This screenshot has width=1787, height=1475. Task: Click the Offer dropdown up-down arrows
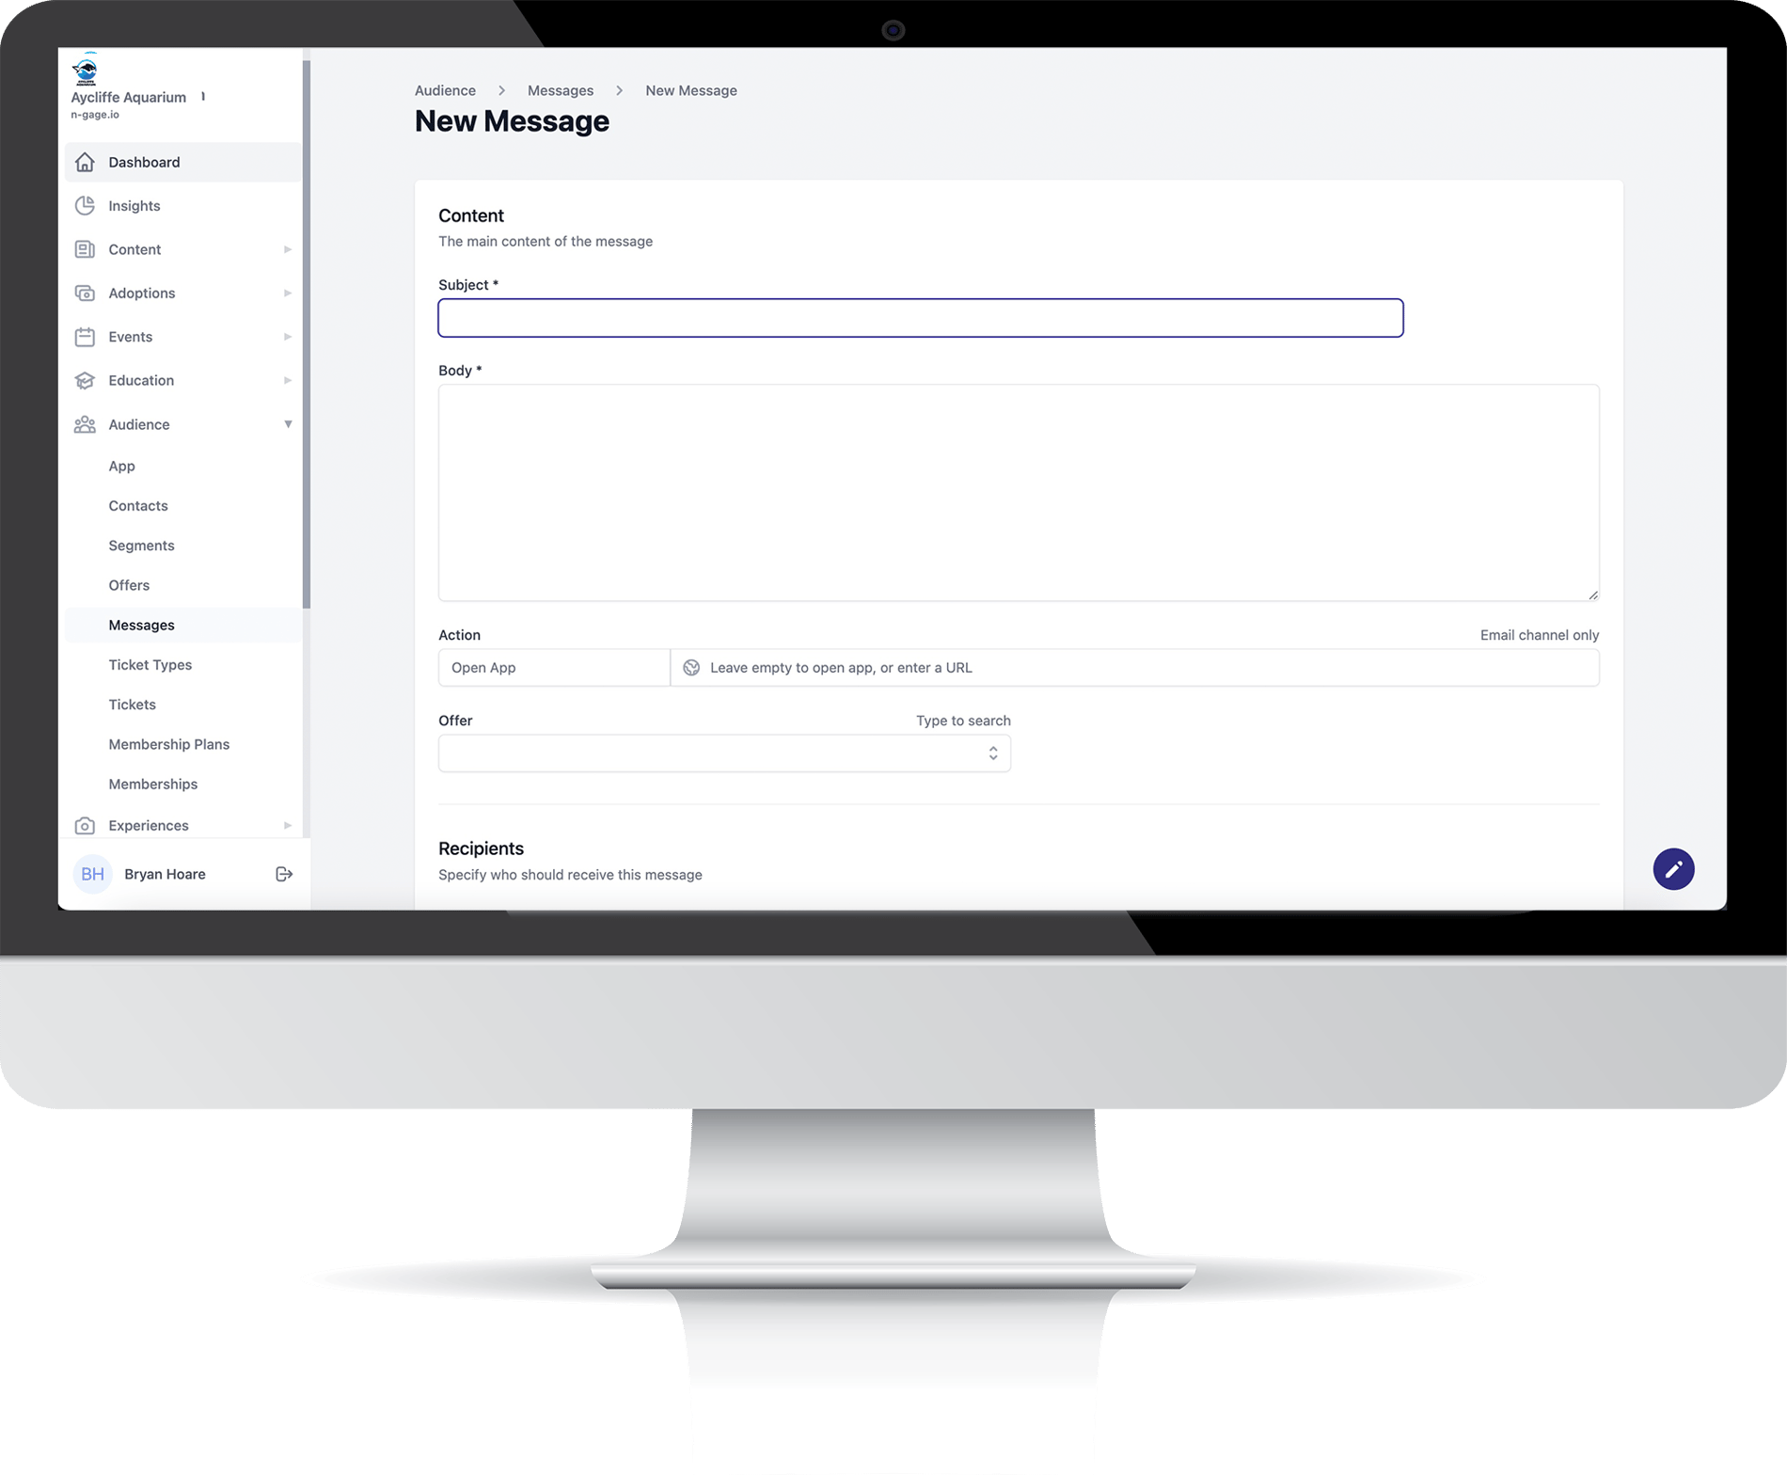point(993,753)
